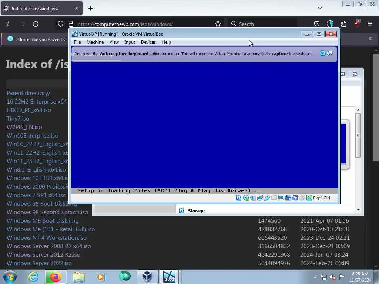The image size is (379, 284).
Task: Click greyed mouse integration indicator
Action: [x=302, y=198]
